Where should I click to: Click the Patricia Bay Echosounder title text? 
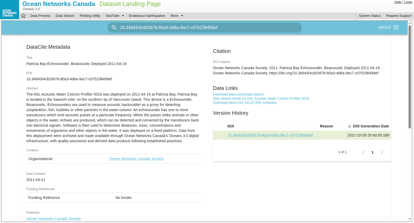point(76,64)
